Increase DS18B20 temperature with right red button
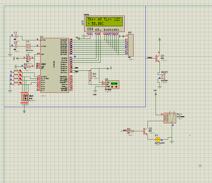 pyautogui.click(x=116, y=87)
